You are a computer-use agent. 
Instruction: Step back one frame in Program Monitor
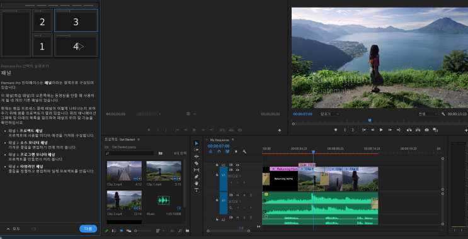(x=372, y=130)
